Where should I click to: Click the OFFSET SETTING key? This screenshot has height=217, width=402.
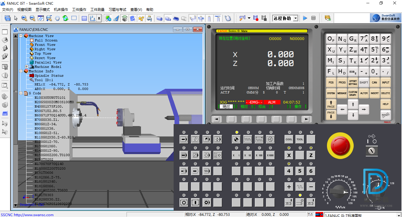[x=353, y=83]
